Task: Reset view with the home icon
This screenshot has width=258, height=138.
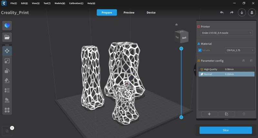Action: pos(176,25)
